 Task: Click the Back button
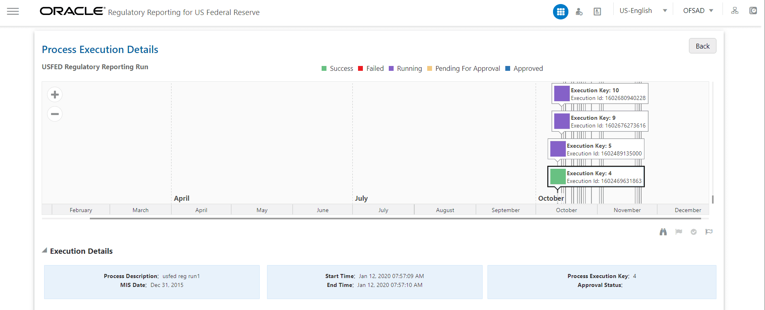(x=702, y=46)
